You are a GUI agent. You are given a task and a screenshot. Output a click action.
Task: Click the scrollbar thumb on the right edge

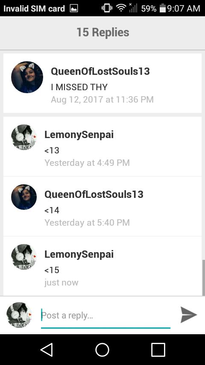(204, 278)
